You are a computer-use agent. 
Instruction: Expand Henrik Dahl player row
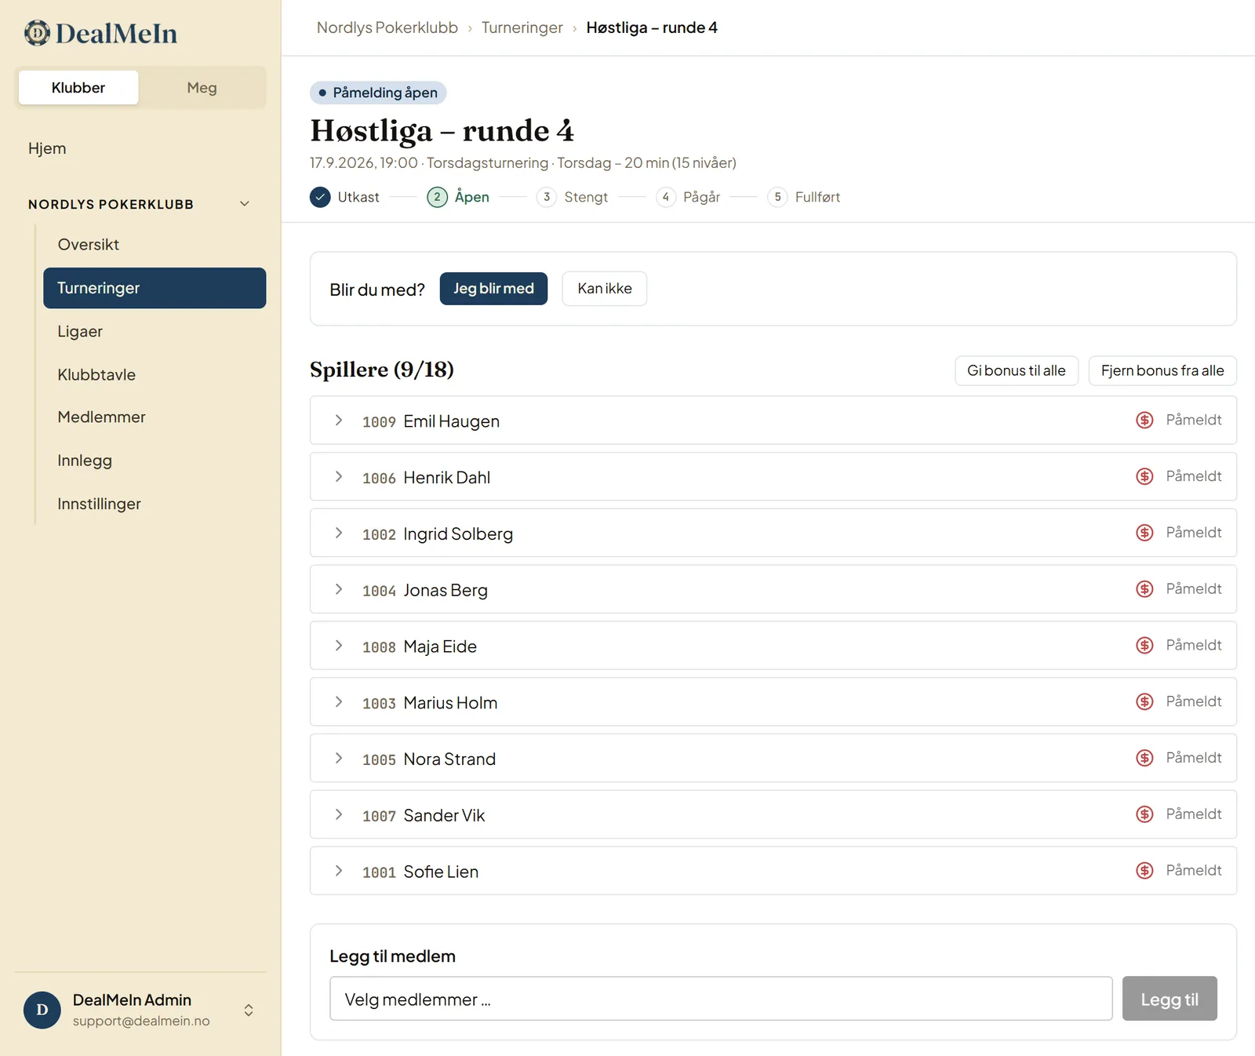(x=339, y=477)
